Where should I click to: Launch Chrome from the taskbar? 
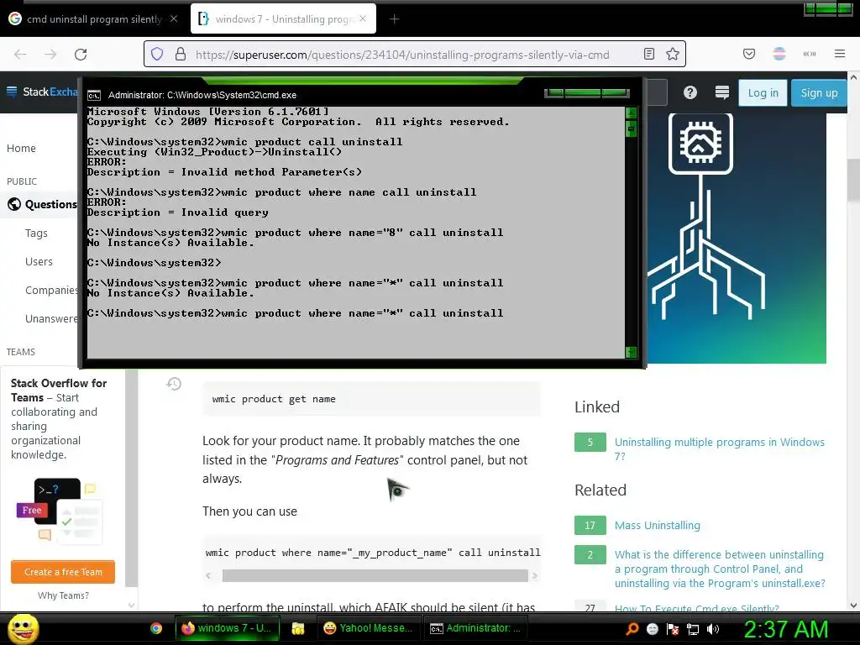[x=156, y=628]
